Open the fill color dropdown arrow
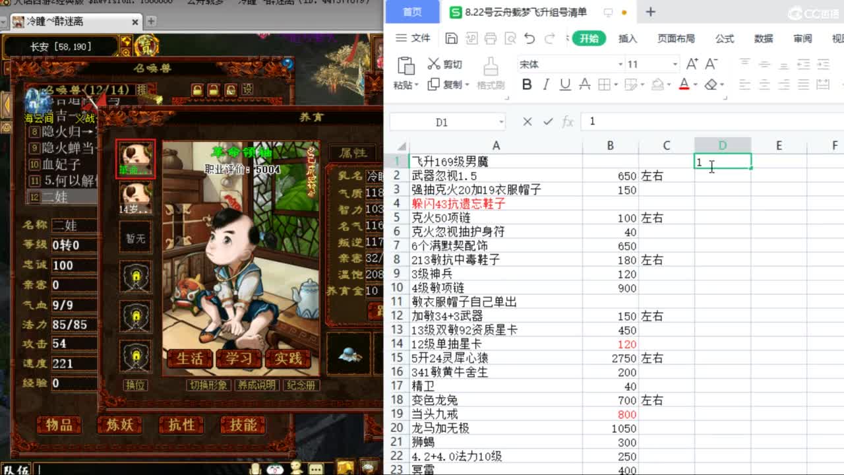This screenshot has width=844, height=475. [669, 85]
